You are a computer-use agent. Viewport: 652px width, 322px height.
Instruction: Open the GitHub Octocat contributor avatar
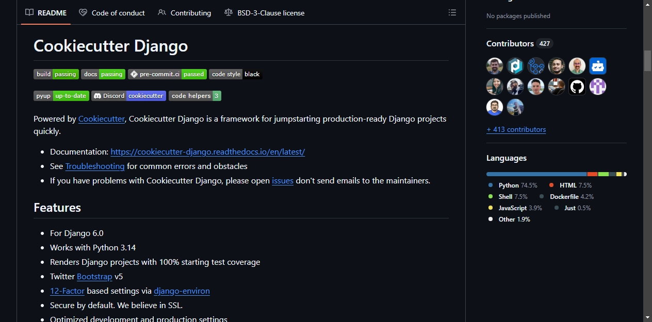pyautogui.click(x=577, y=87)
